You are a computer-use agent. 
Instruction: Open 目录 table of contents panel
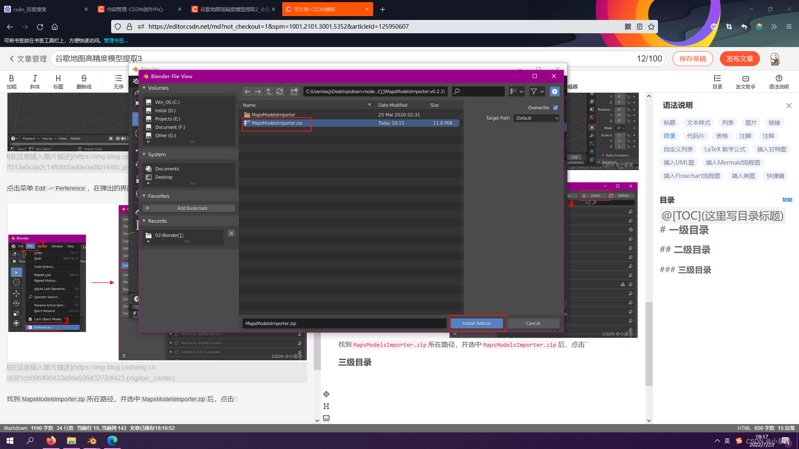(717, 82)
